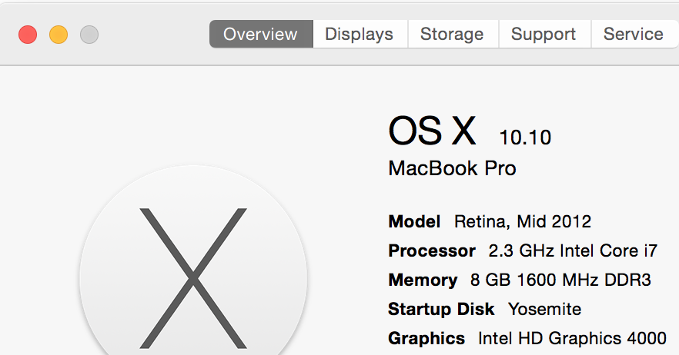This screenshot has height=355, width=679.
Task: Select the Overview tab
Action: [260, 35]
